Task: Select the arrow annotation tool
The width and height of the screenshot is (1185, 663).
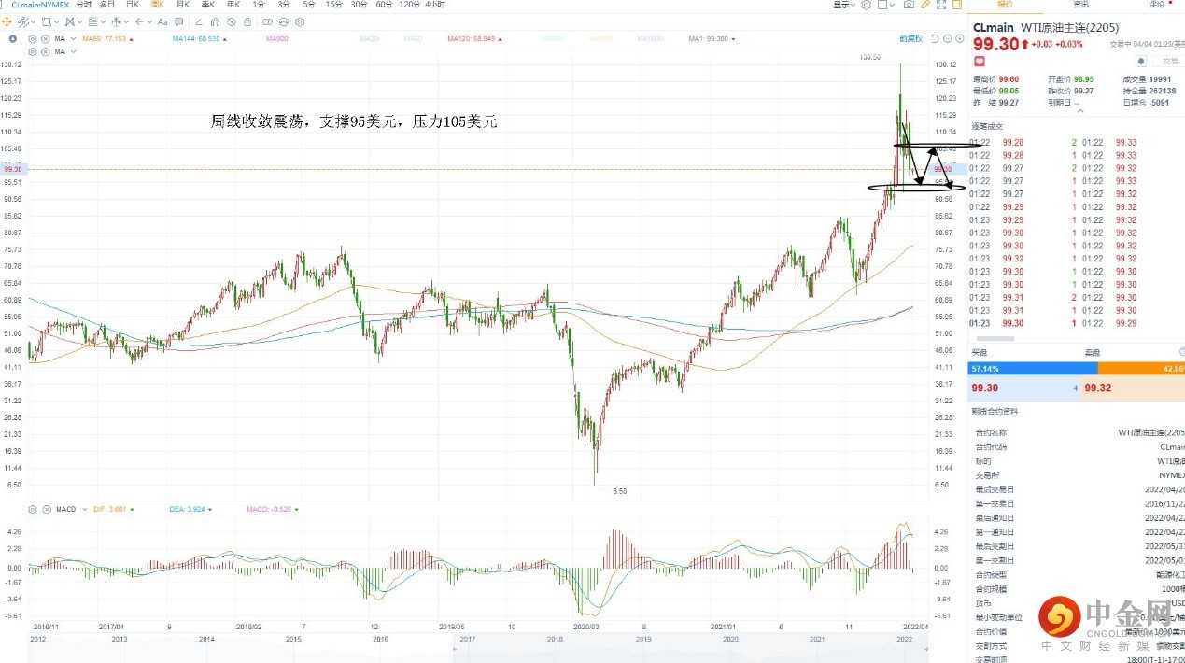Action: [140, 21]
